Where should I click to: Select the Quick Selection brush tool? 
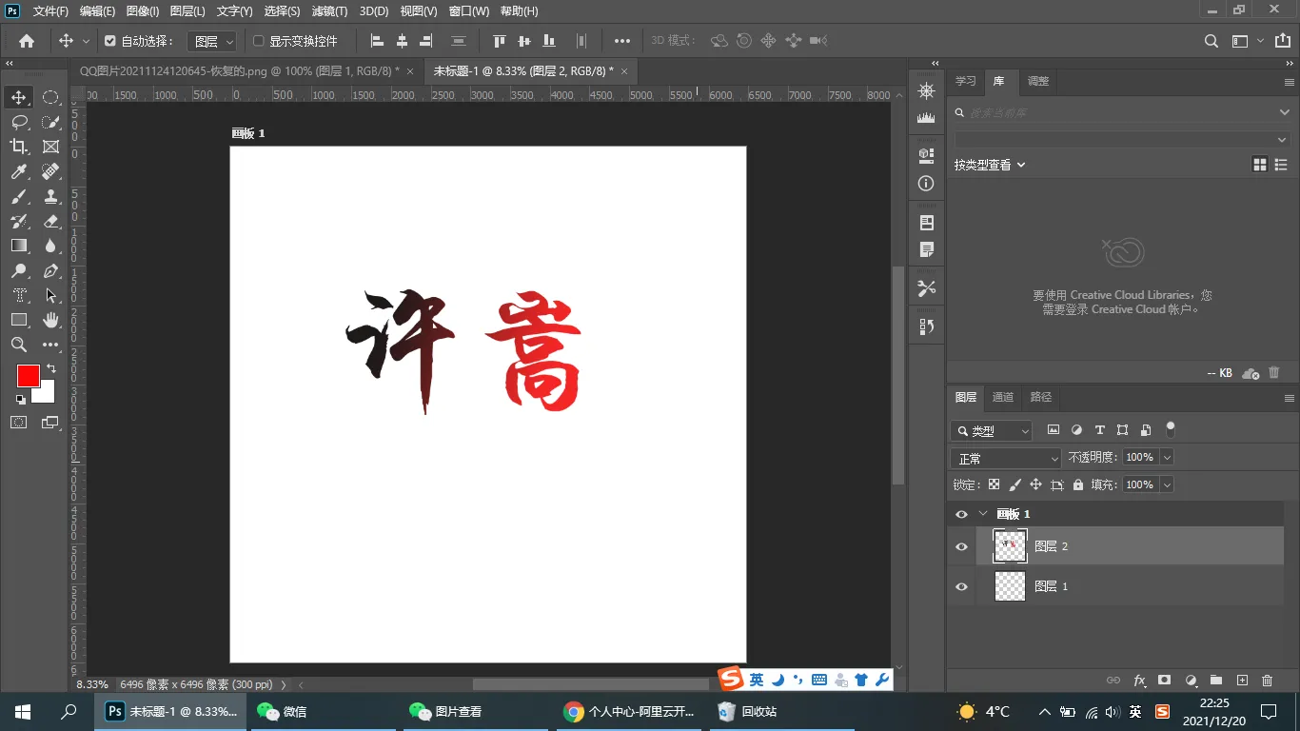50,122
